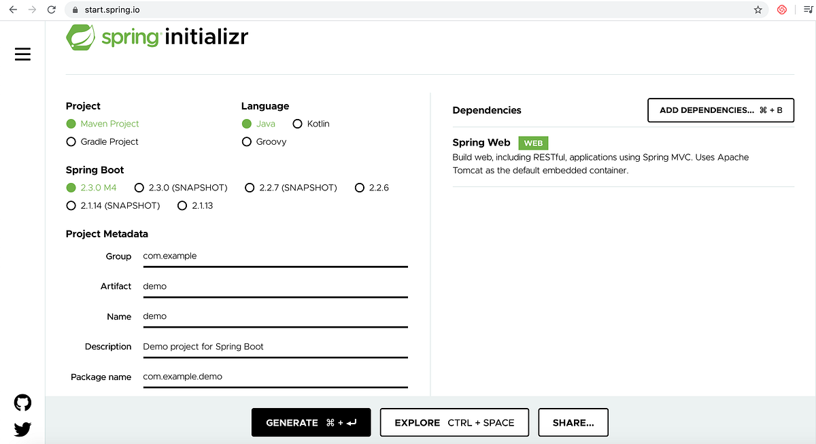The width and height of the screenshot is (816, 444).
Task: Open the GitHub profile icon
Action: 22,403
